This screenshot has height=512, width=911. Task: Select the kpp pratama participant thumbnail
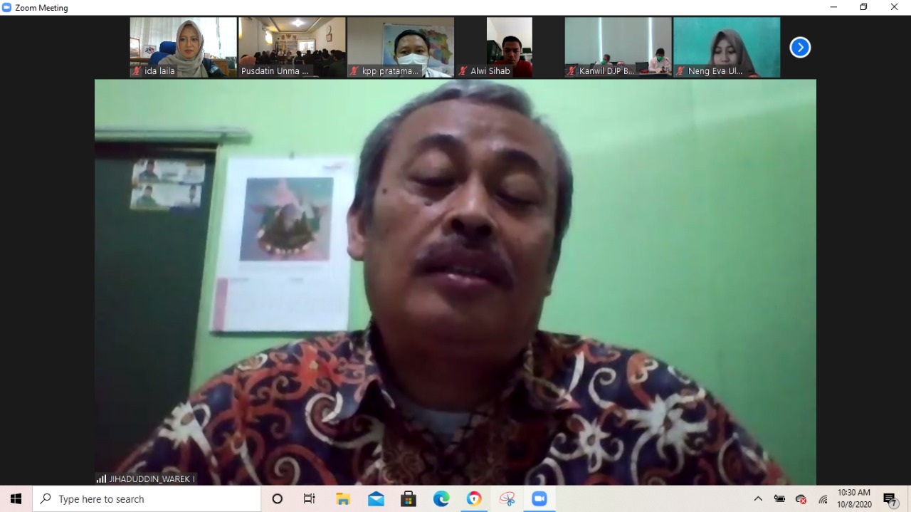pos(400,47)
